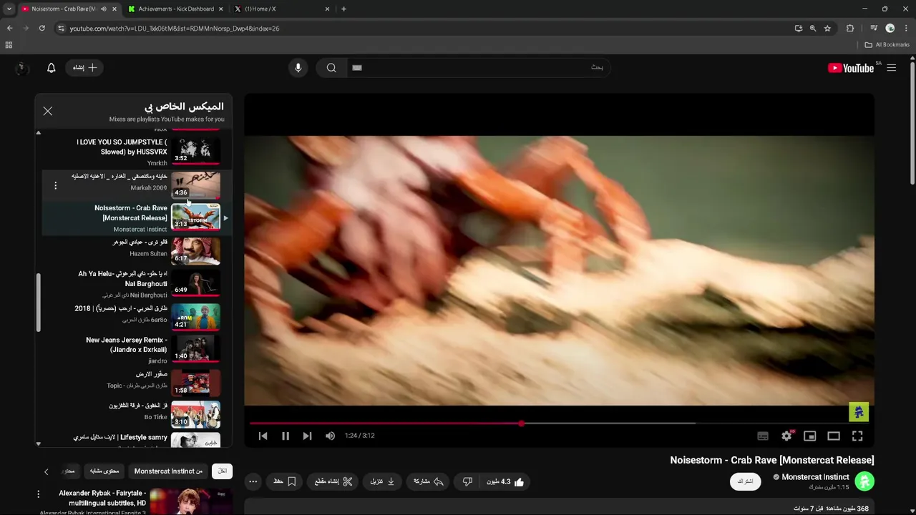This screenshot has height=515, width=916.
Task: Select the Monstercat Instinct filter chip
Action: 168,471
